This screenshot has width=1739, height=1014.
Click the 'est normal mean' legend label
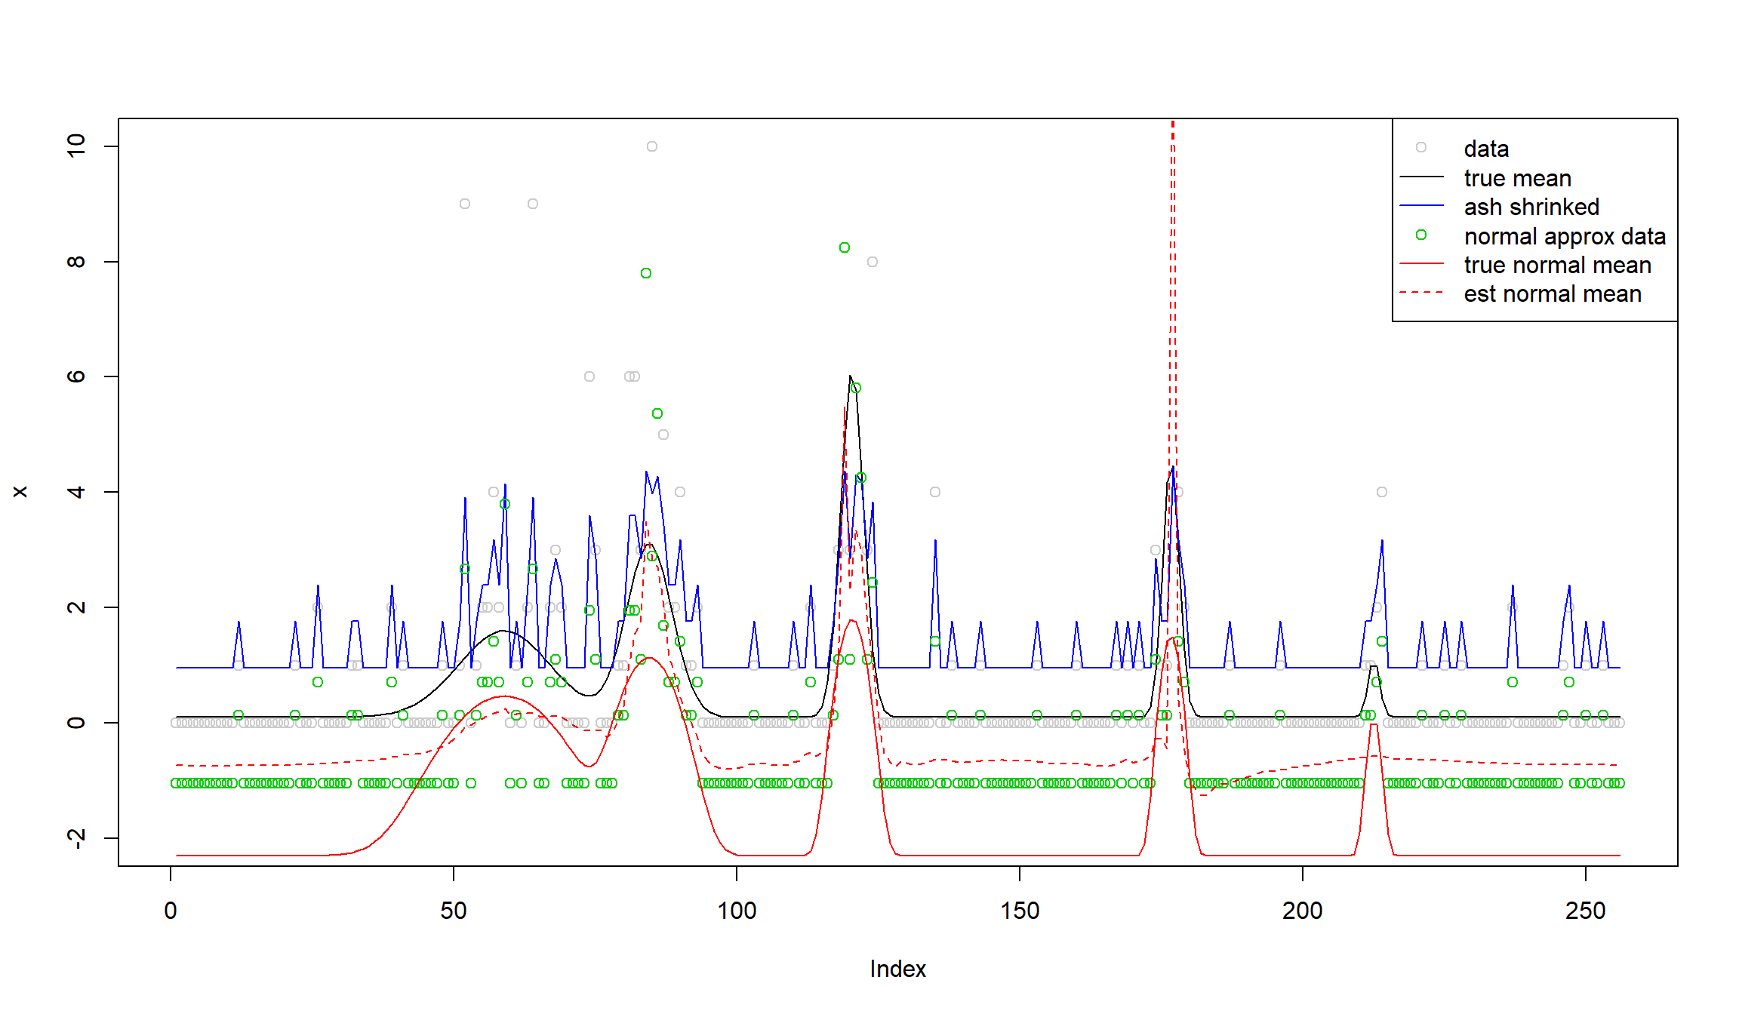pos(1552,293)
